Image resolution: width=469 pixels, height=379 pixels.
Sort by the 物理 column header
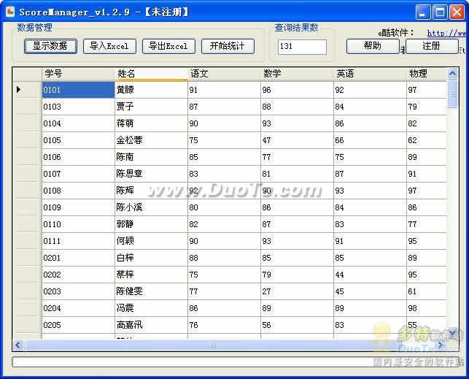coord(427,74)
